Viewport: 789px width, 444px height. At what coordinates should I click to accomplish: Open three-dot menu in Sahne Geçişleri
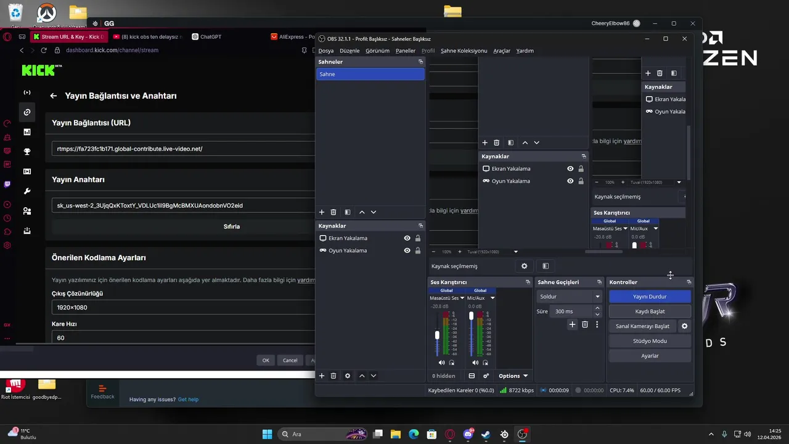point(597,324)
